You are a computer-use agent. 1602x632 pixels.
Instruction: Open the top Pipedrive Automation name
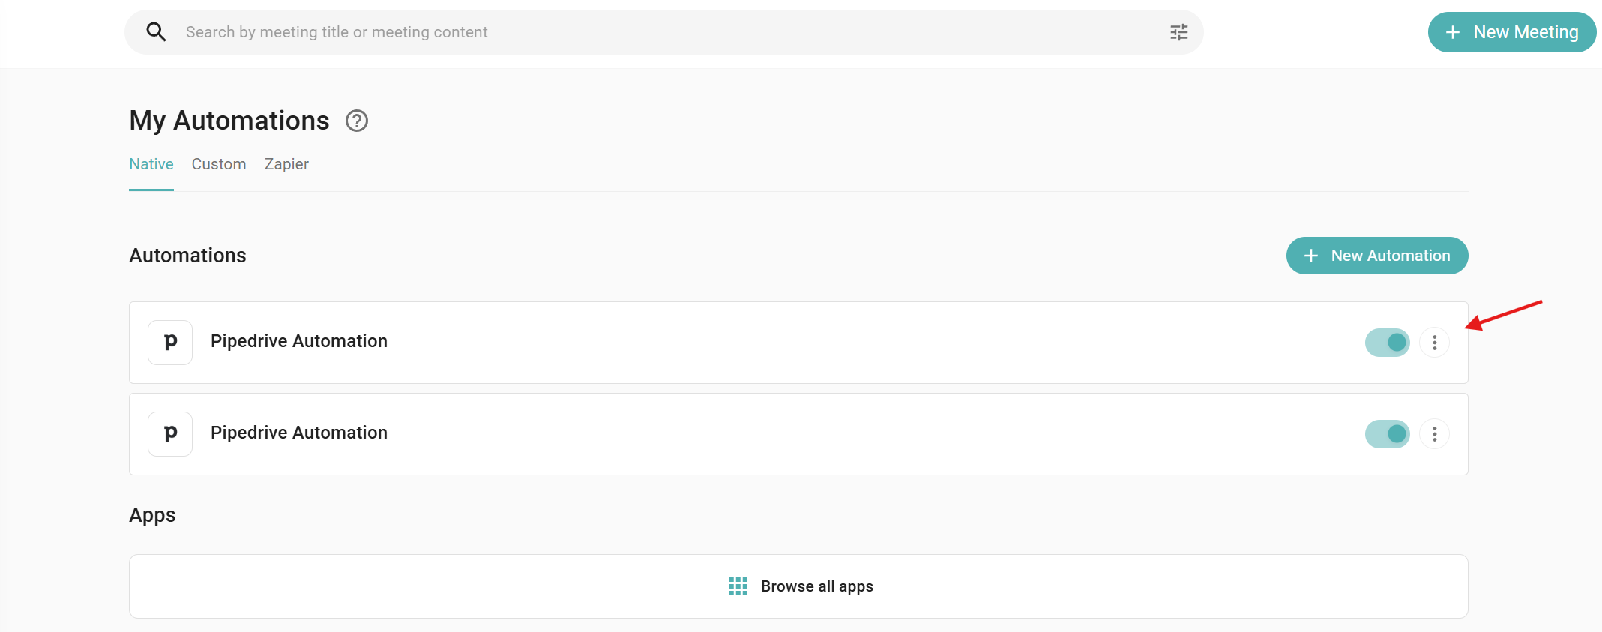299,341
